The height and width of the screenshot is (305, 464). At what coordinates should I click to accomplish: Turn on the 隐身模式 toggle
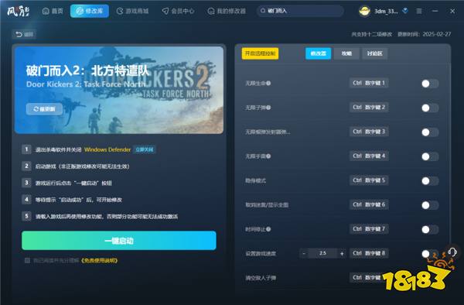[430, 181]
